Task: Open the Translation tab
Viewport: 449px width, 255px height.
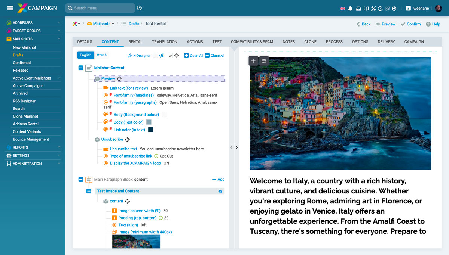Action: [x=164, y=42]
